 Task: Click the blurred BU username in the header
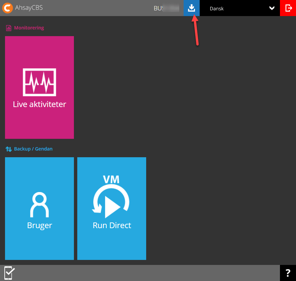(166, 8)
